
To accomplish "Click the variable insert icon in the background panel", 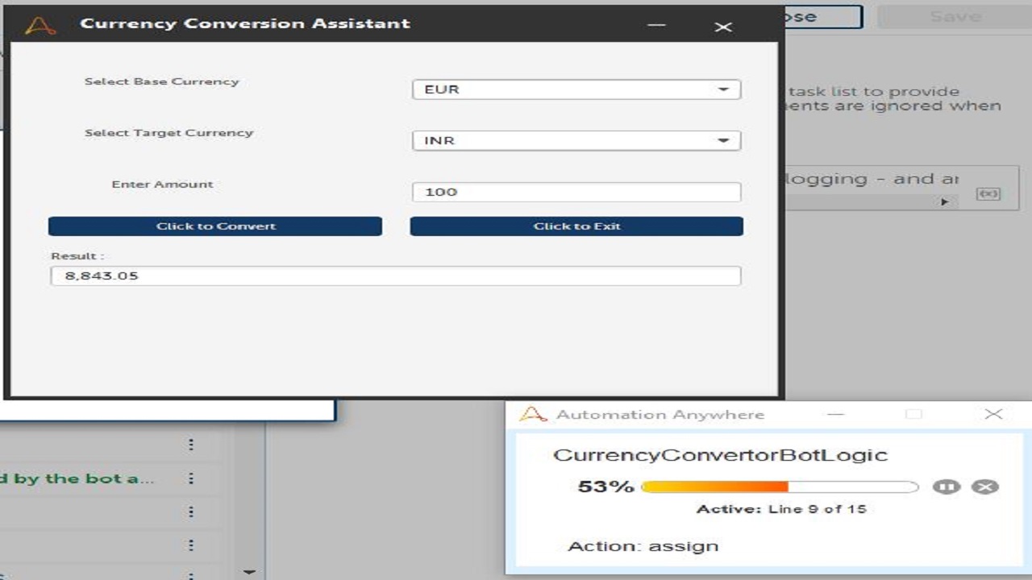I will coord(988,194).
